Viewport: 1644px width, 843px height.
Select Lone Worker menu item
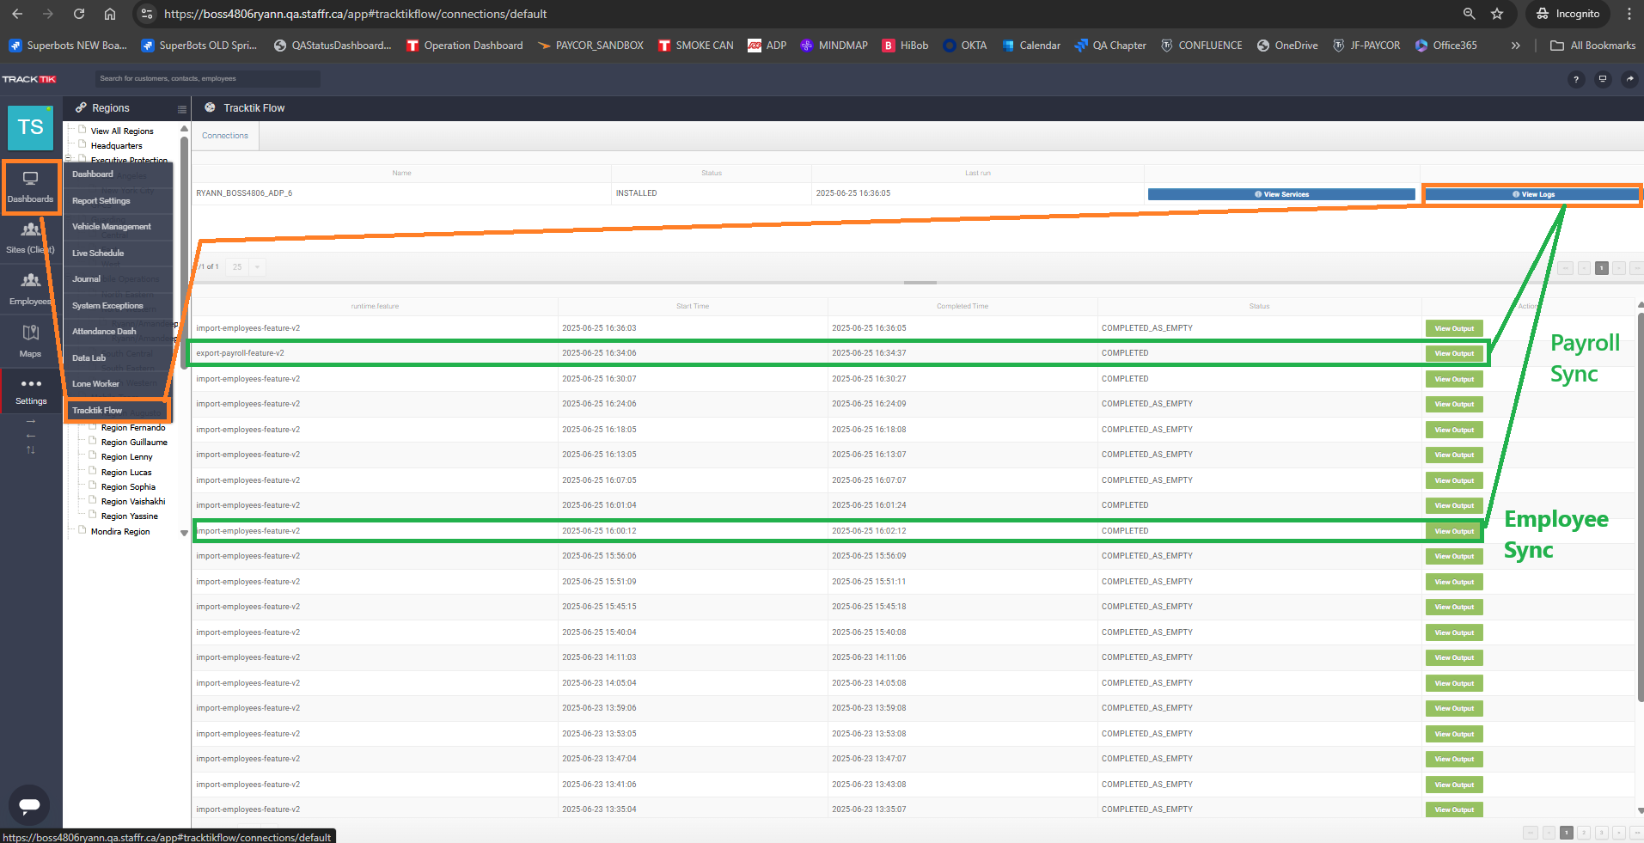coord(95,384)
